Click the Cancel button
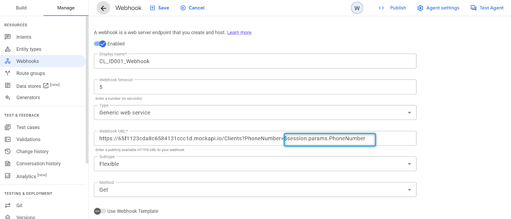Screen dimensions: 511x219 tap(193, 8)
